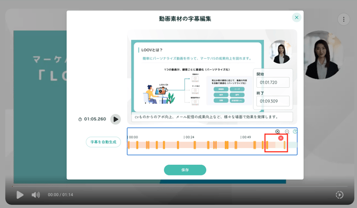The image size is (357, 208).
Task: Click the 00:00 timeline time label
Action: [133, 137]
